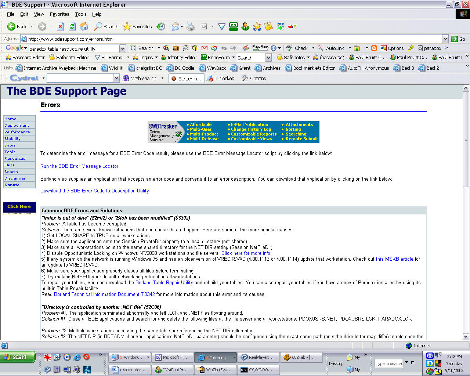Stop page loading with the red X icon
The height and width of the screenshot is (376, 470).
point(60,26)
